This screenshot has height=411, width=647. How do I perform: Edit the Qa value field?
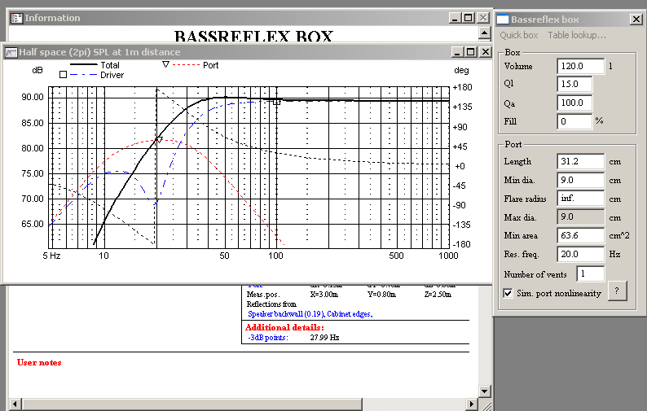point(574,103)
